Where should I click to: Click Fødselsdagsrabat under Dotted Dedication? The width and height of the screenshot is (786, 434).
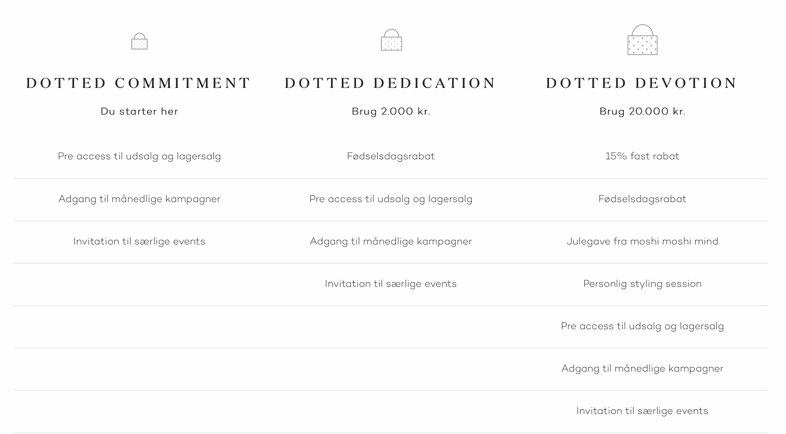[x=391, y=156]
